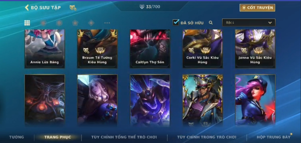Open Tùy Chỉnh Tổng Thể Trò Chơi tab

[124, 137]
